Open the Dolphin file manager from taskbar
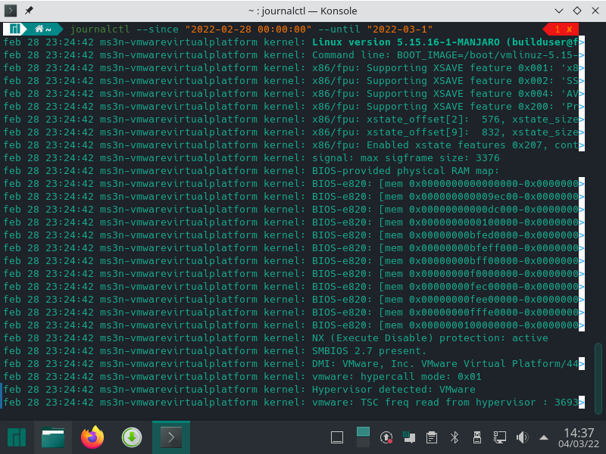 point(53,437)
